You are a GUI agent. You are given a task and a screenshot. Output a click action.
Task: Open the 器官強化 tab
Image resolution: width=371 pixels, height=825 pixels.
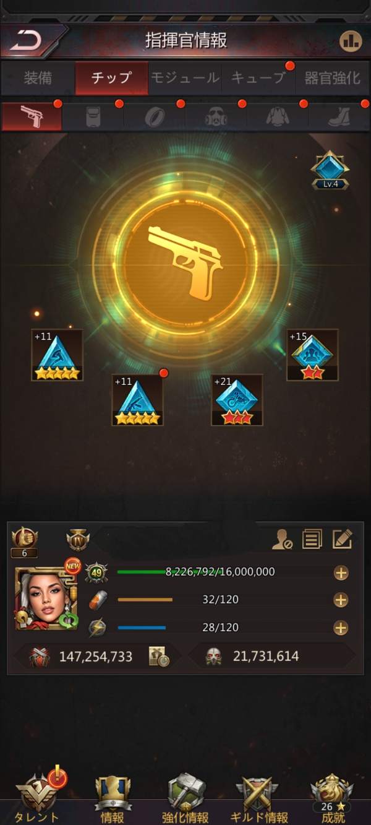(x=333, y=78)
